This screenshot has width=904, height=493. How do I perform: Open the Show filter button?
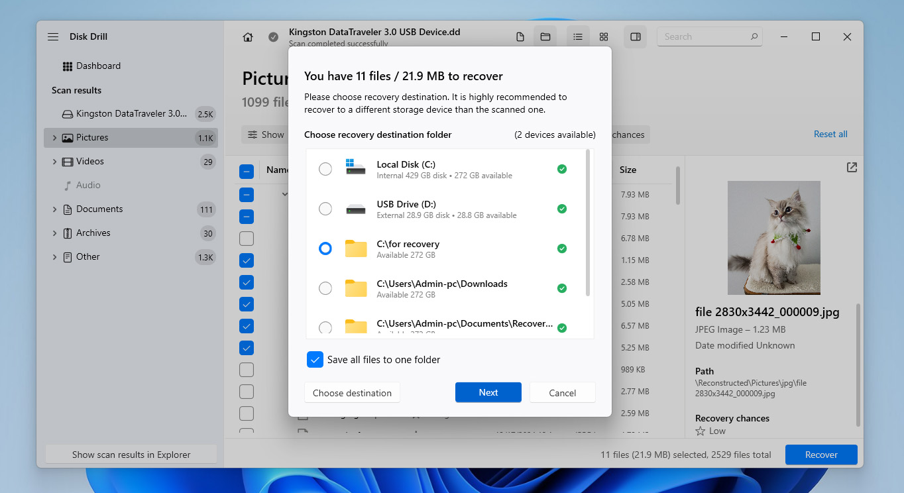tap(266, 135)
